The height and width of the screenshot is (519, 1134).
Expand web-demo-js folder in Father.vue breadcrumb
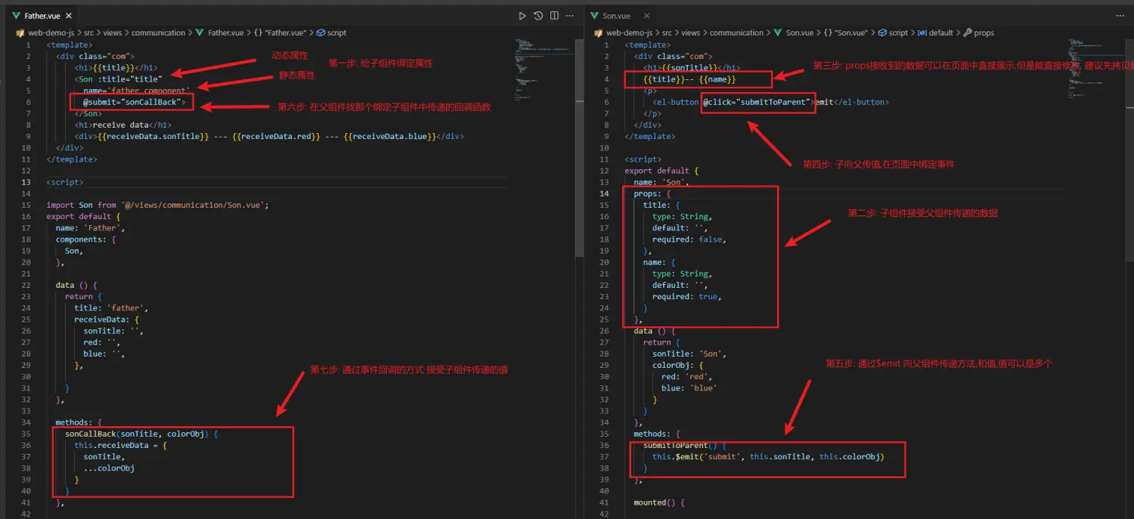pos(48,33)
